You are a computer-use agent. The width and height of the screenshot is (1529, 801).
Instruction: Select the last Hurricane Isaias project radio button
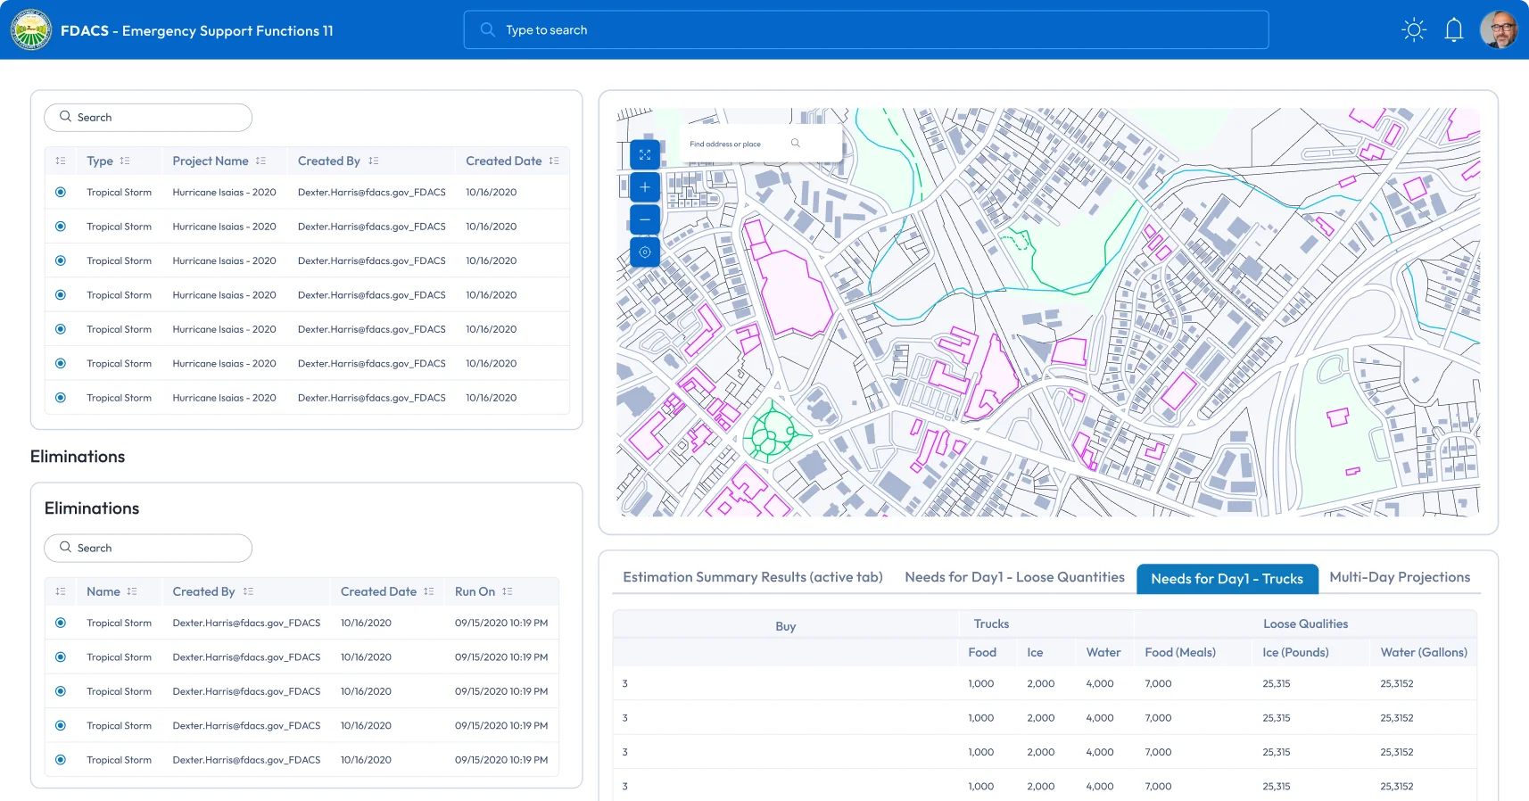[61, 398]
